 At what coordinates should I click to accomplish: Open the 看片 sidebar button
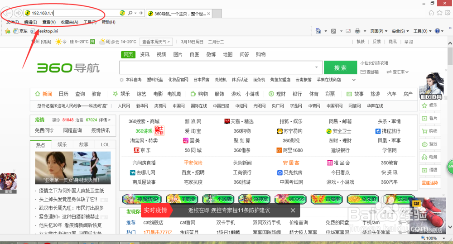click(x=430, y=118)
